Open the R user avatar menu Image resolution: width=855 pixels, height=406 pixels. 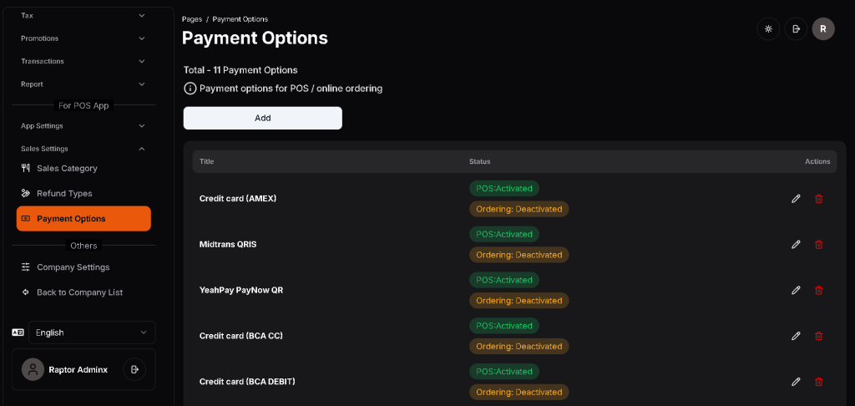[823, 28]
